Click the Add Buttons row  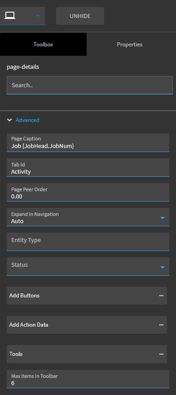(x=87, y=296)
